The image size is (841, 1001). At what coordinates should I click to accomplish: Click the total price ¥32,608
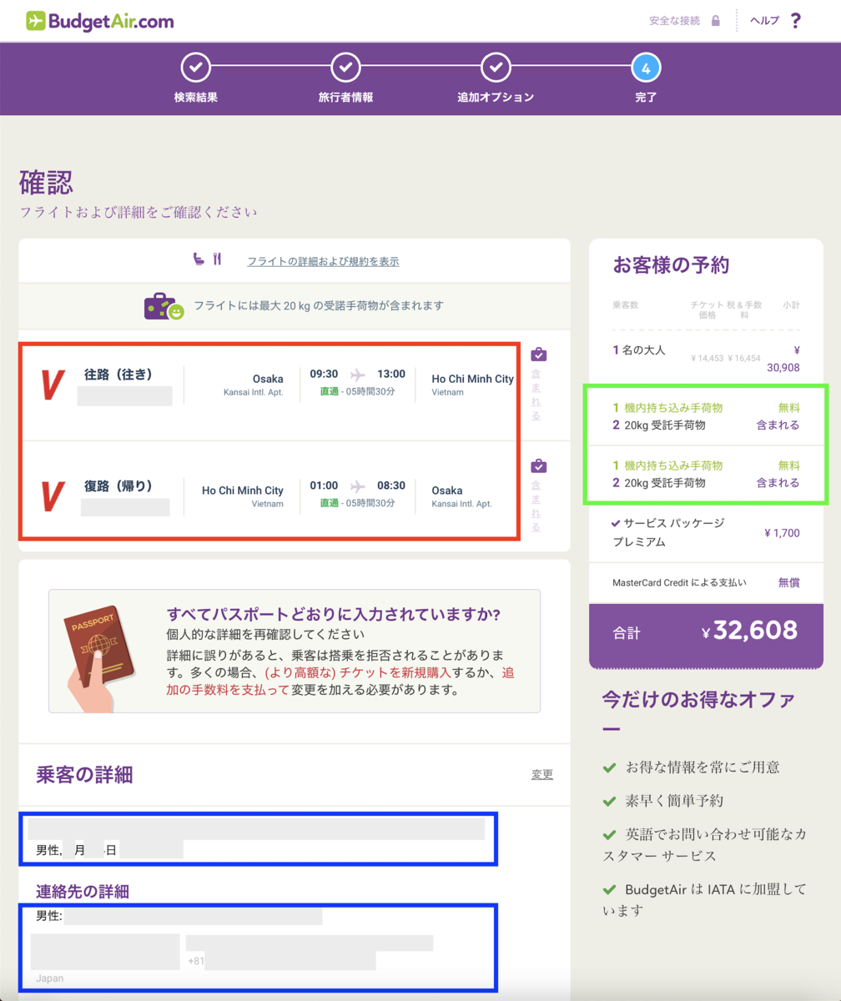(x=749, y=631)
